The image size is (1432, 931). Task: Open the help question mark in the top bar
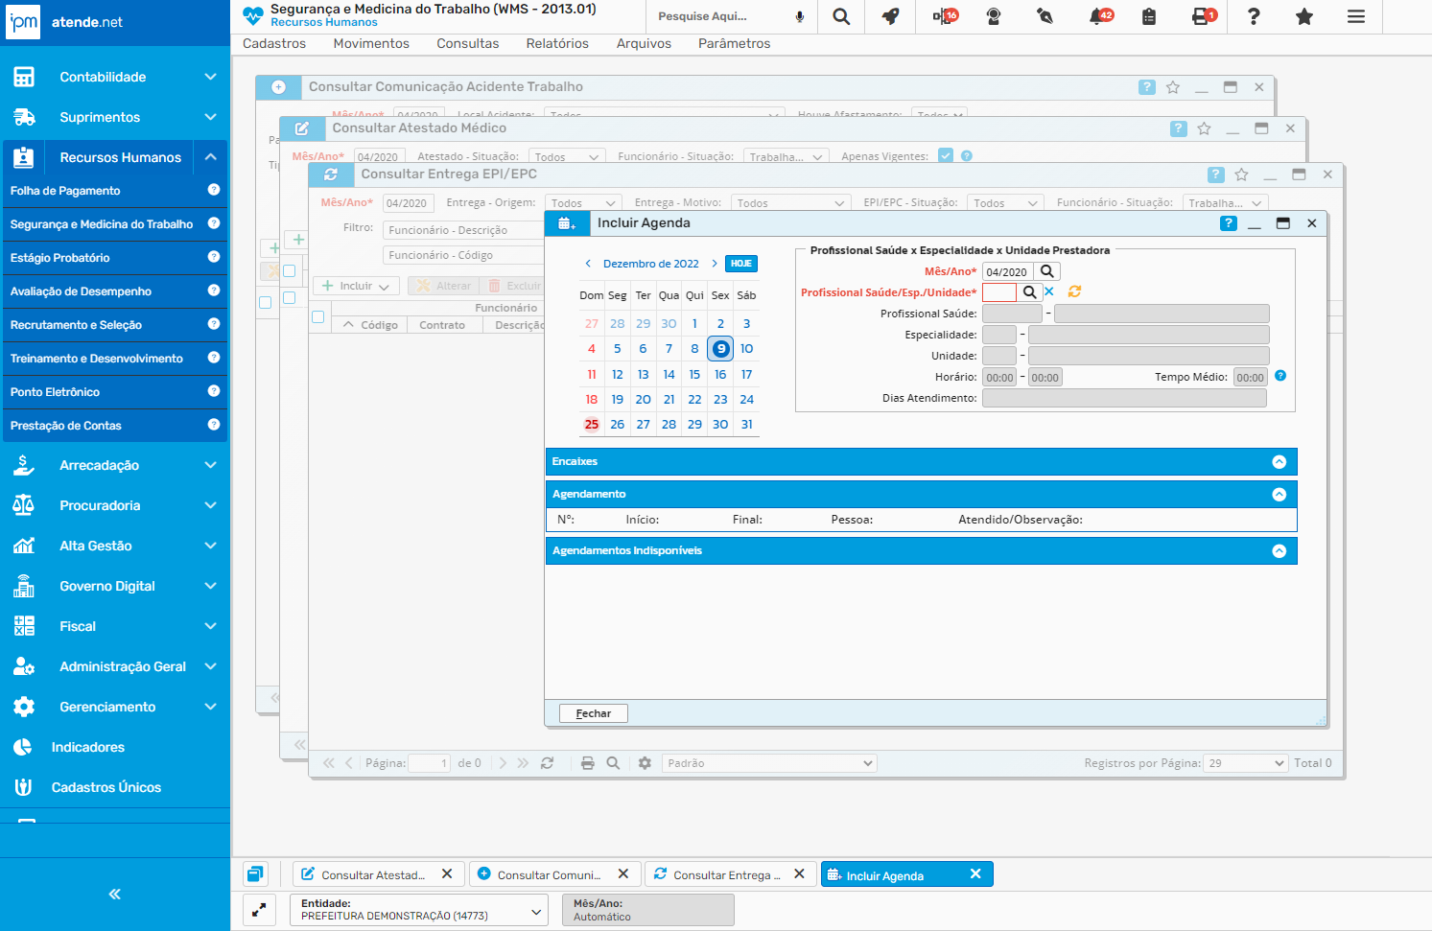tap(1254, 16)
